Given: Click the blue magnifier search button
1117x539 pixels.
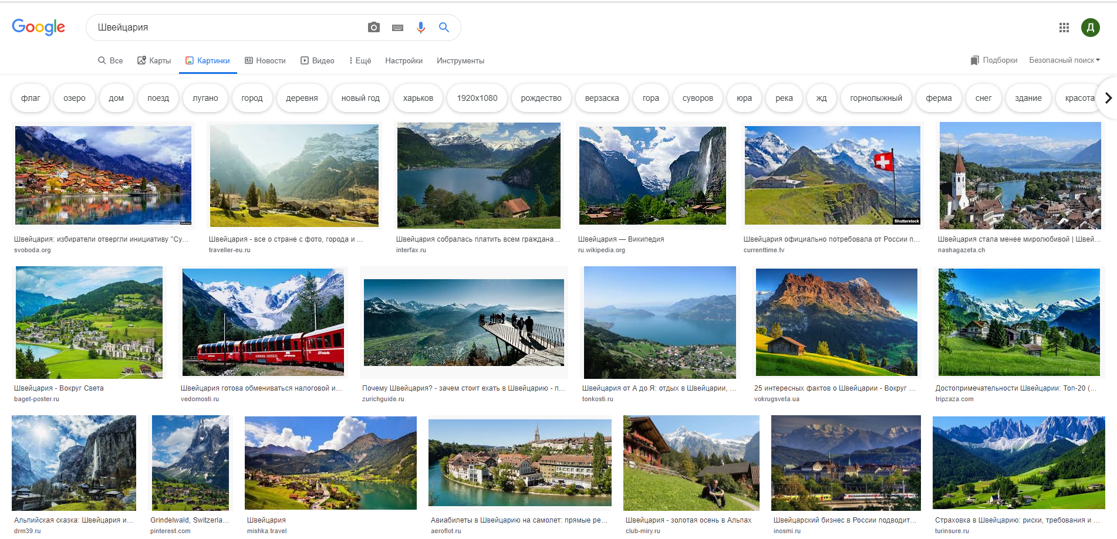Looking at the screenshot, I should (444, 28).
